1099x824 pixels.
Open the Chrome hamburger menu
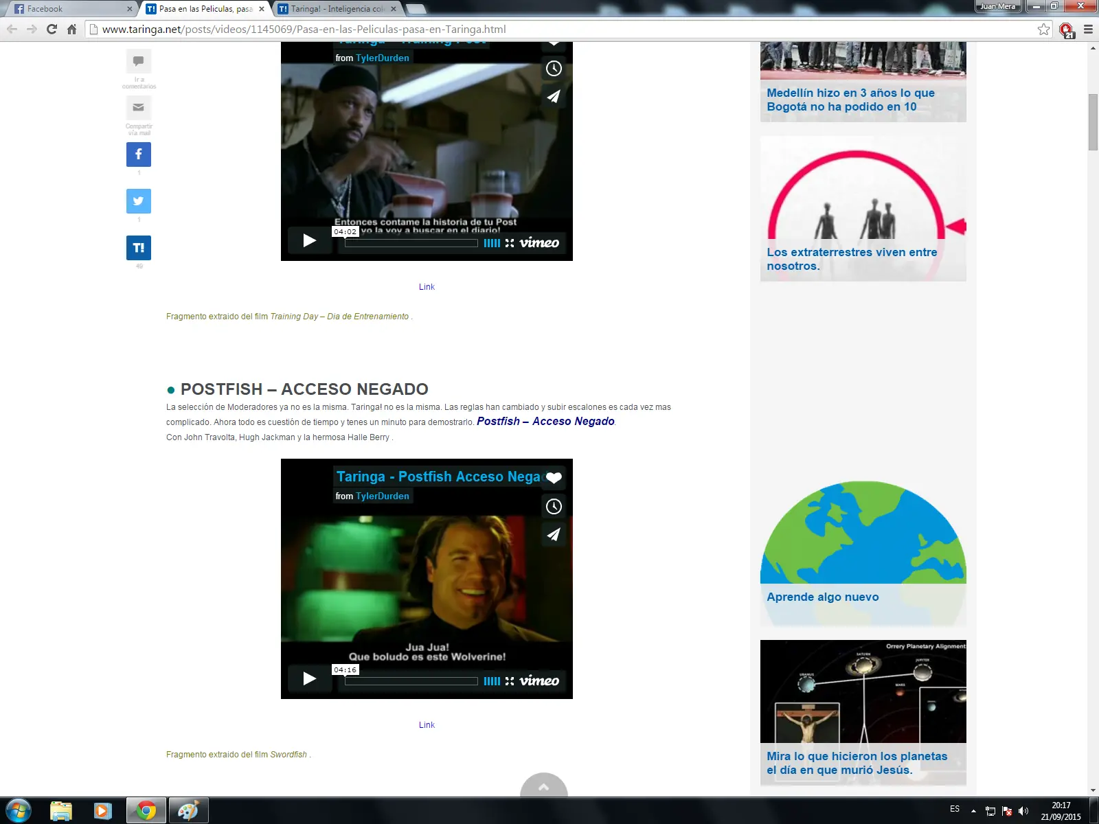(1088, 30)
